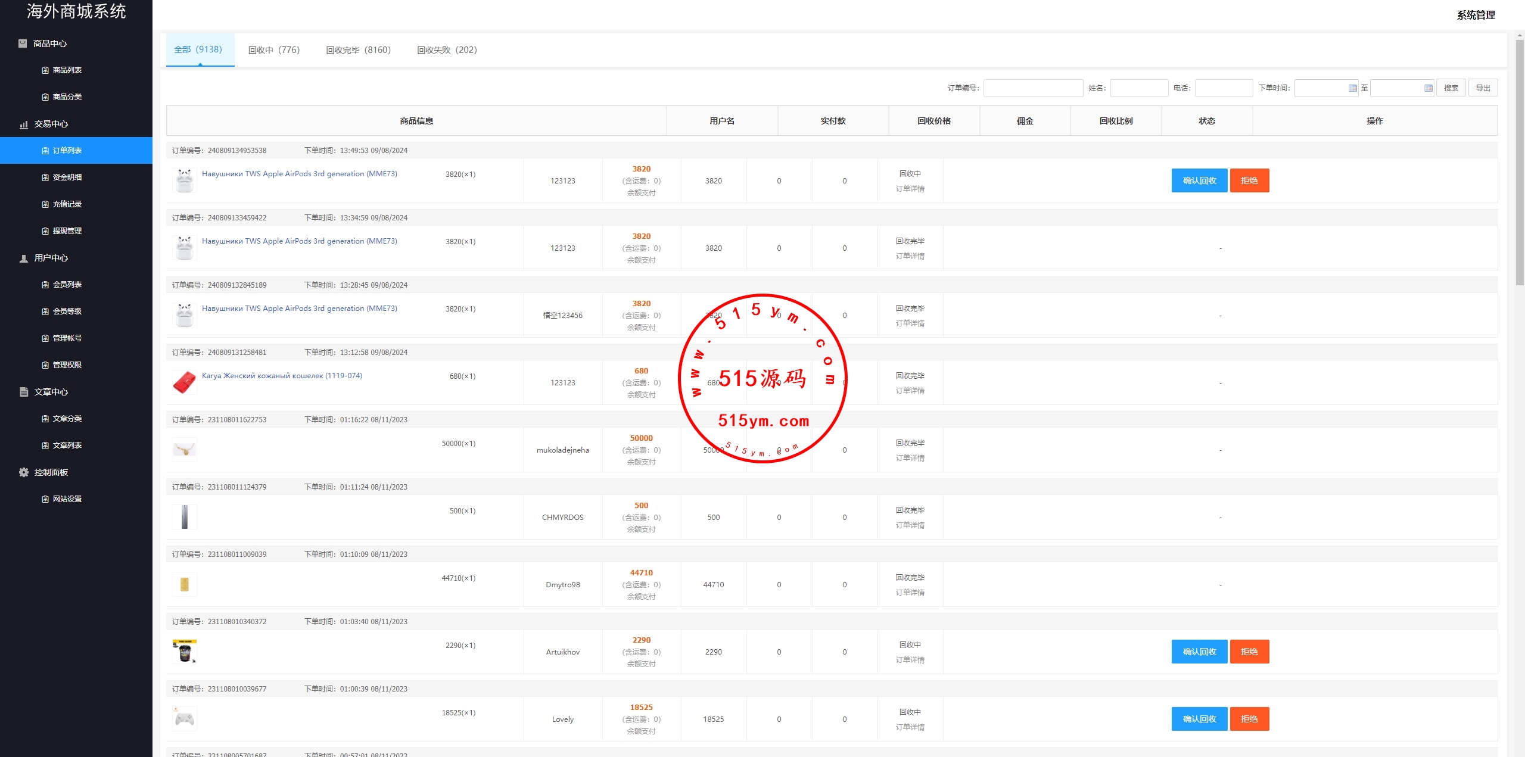This screenshot has height=757, width=1525.
Task: Collapse the 商品中心 sidebar group
Action: [x=50, y=43]
